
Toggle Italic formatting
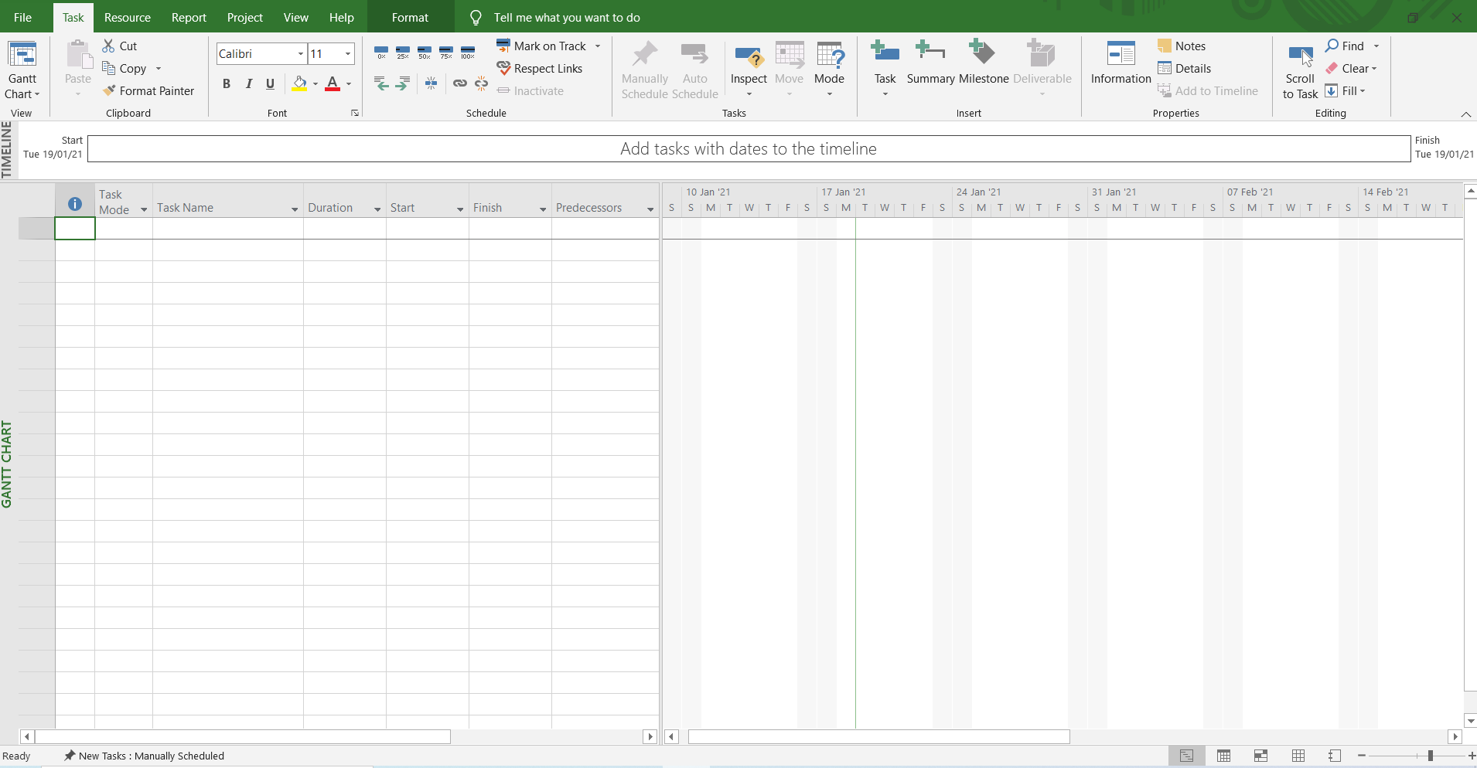248,83
